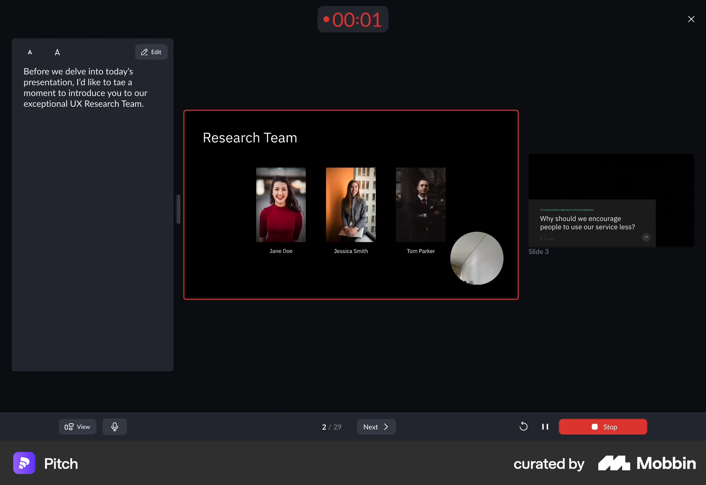The height and width of the screenshot is (485, 706).
Task: Select the Slide 3 preview thumbnail
Action: tap(611, 200)
